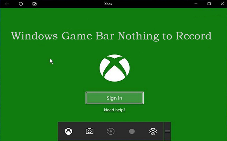Click the refresh icon in title bar
Screen dimensions: 227x141
(21, 4)
